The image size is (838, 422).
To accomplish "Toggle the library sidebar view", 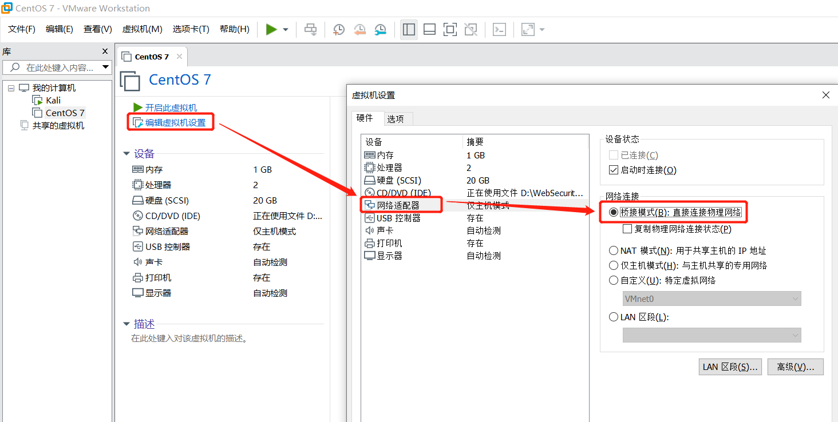I will (409, 29).
